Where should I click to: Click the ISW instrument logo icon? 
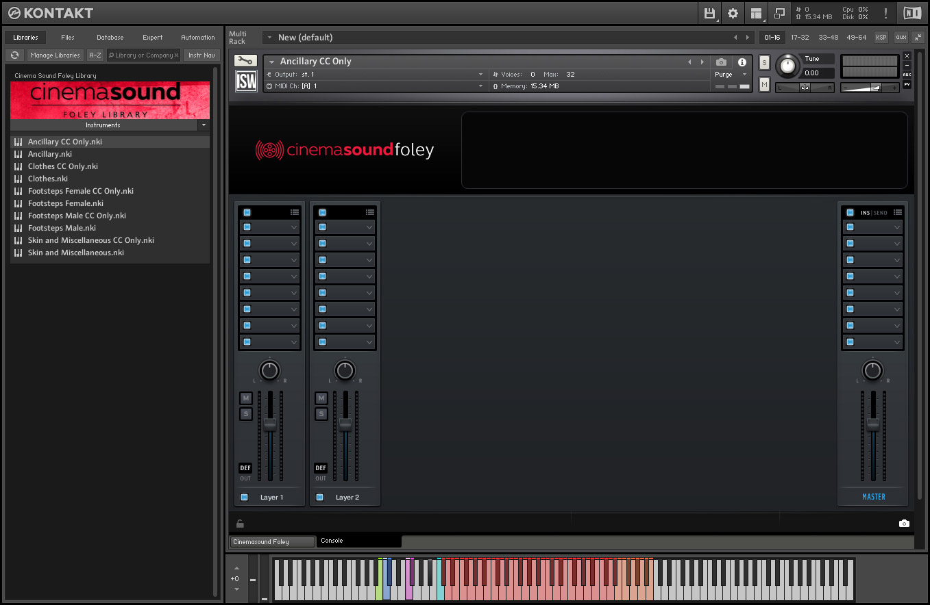(246, 81)
